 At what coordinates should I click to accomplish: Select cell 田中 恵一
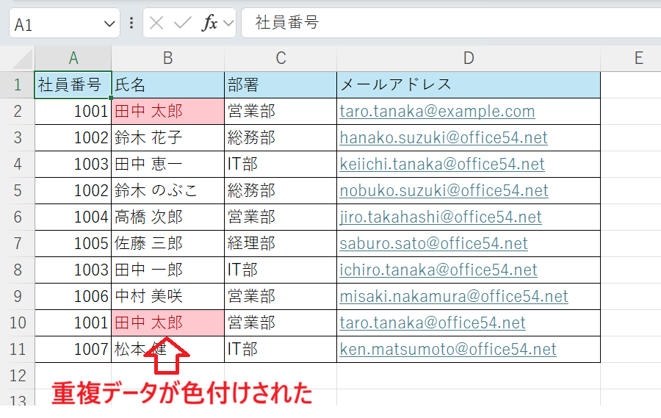click(x=167, y=164)
